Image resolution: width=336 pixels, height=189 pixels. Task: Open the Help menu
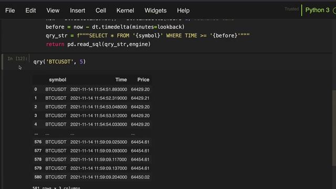coord(183,10)
